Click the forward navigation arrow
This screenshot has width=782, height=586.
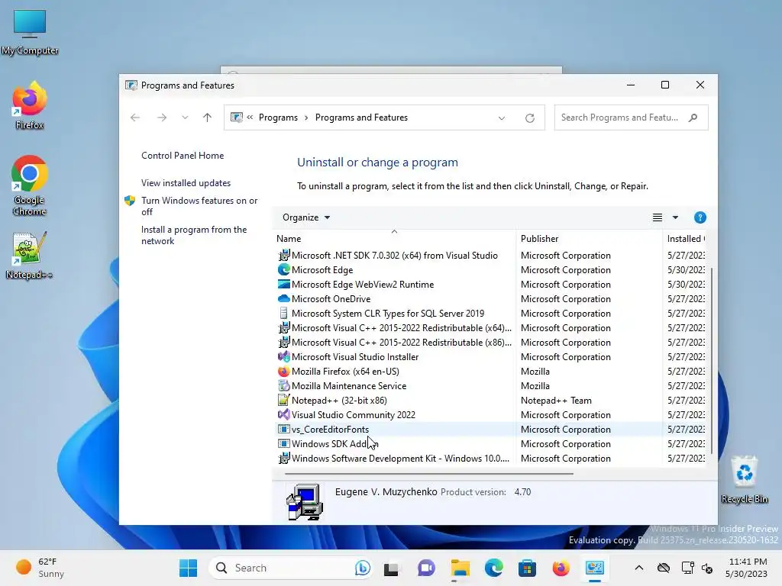coord(162,118)
